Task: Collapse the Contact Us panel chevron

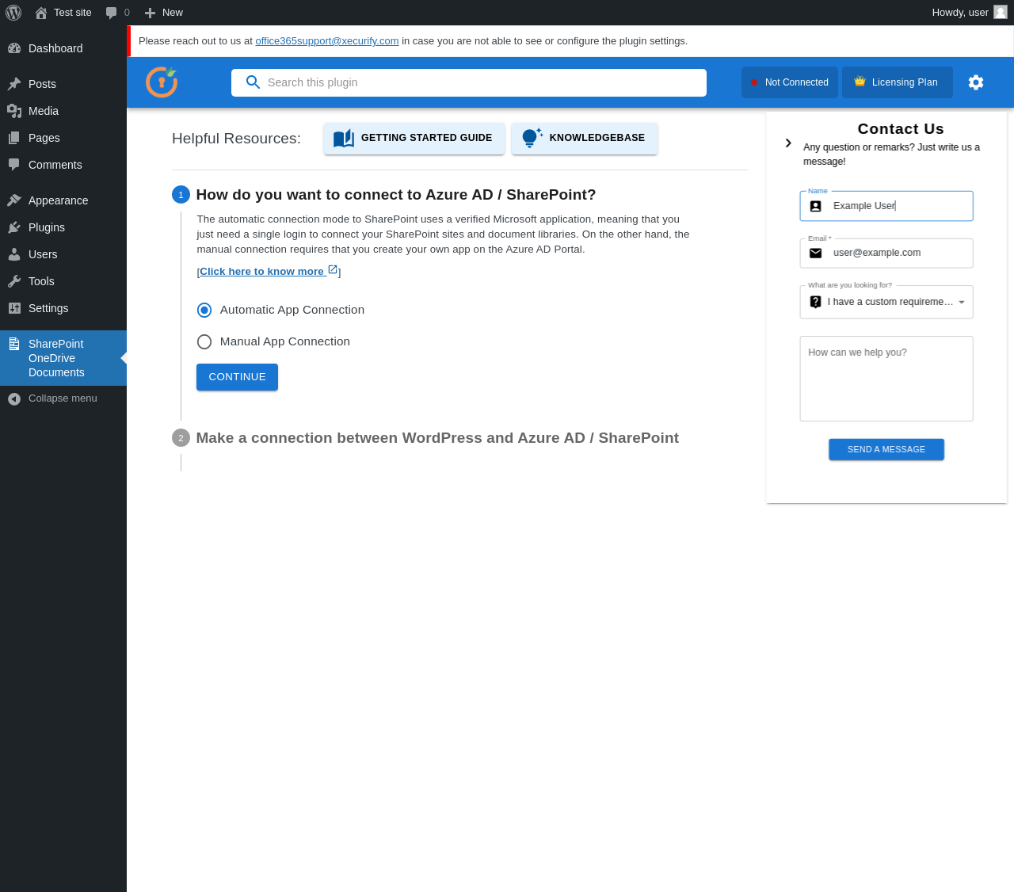Action: pos(788,143)
